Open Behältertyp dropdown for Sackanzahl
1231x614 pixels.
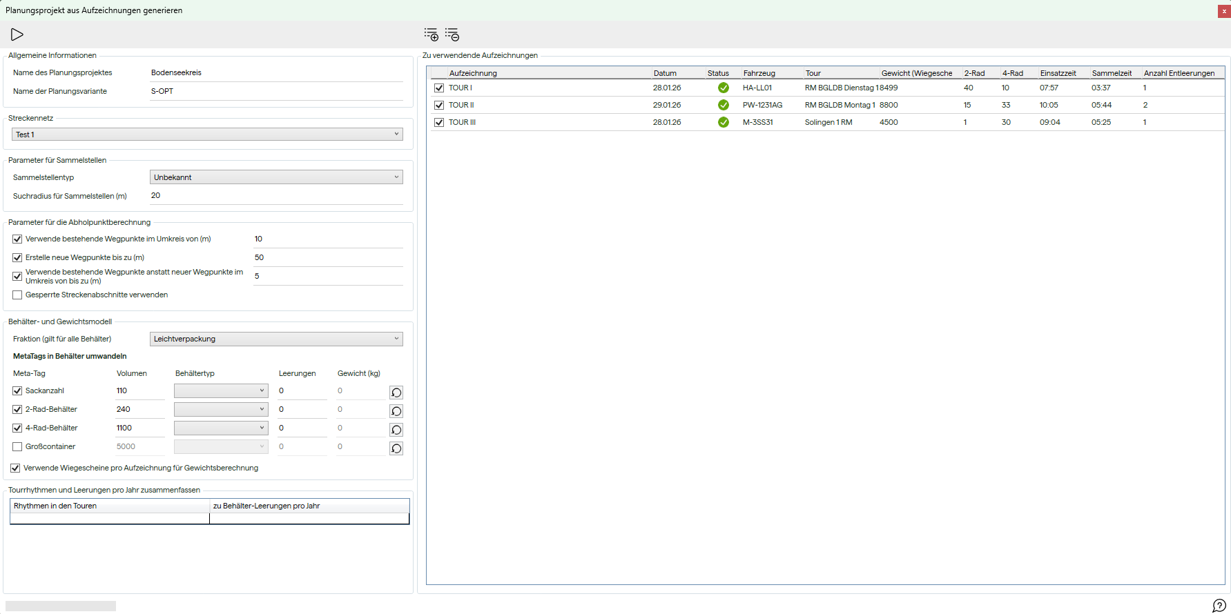(221, 390)
